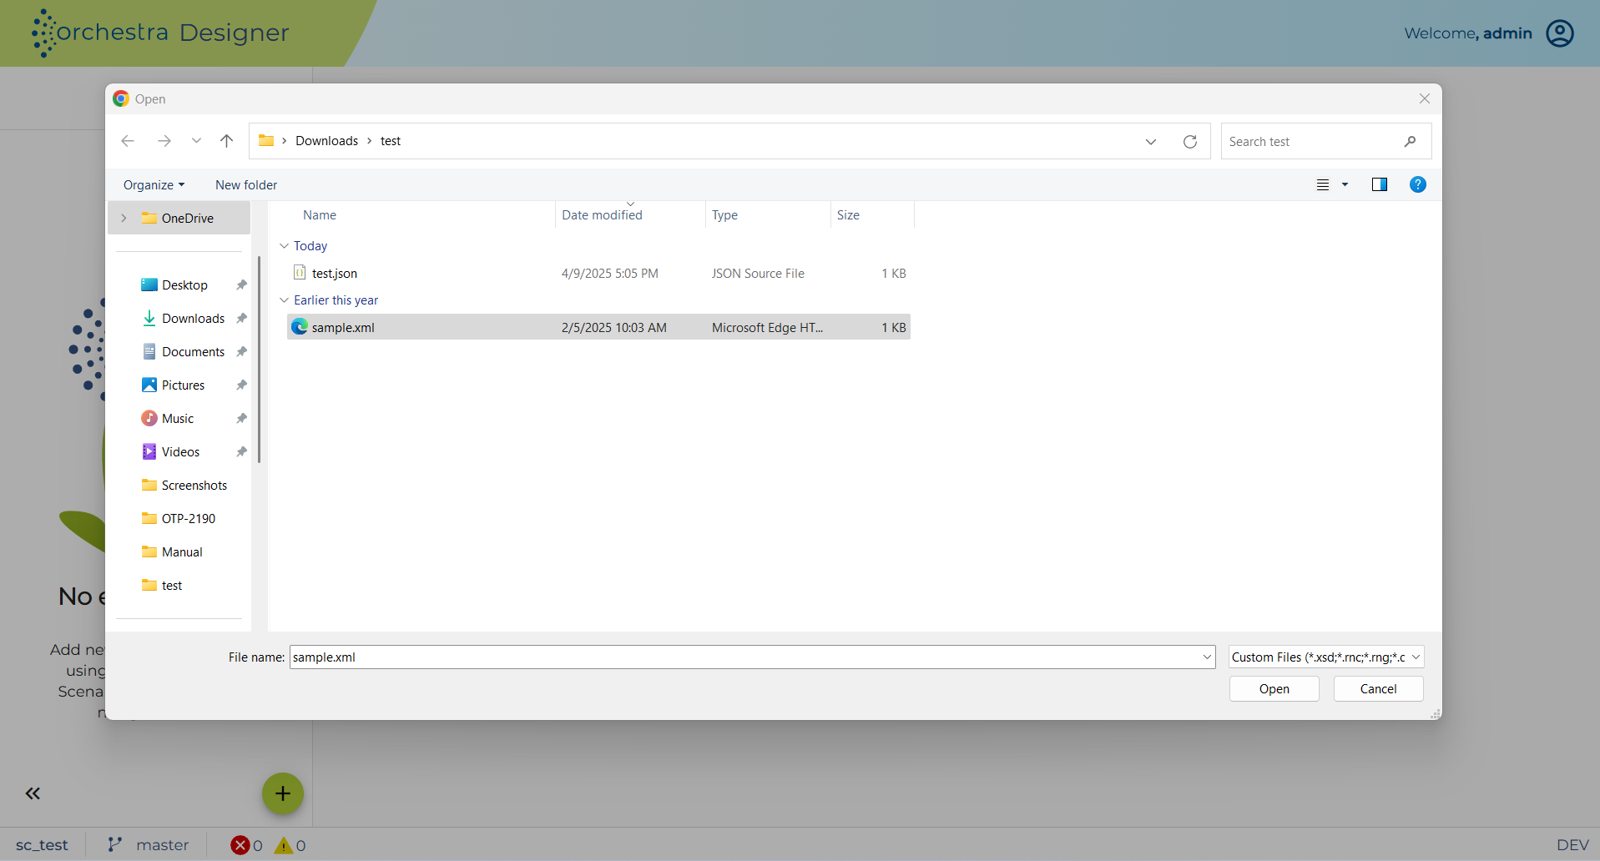
Task: Collapse the Earlier this year group
Action: 284,300
